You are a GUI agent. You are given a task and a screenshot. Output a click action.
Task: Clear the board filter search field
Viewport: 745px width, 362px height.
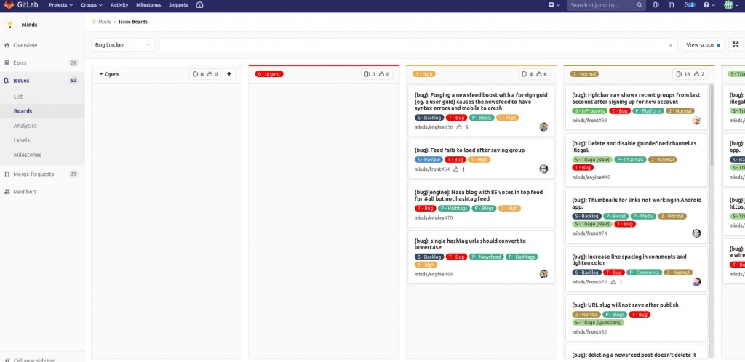point(671,45)
